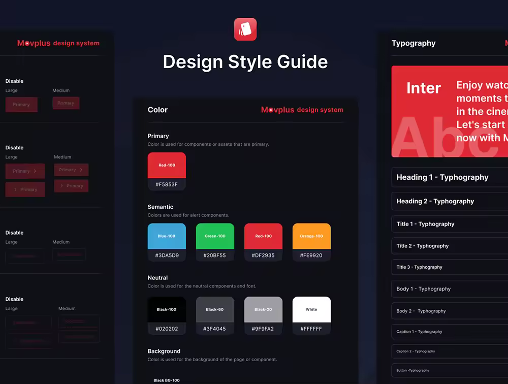Viewport: 508px width, 384px height.
Task: Click the '#3DA5D9' hex code text
Action: (x=167, y=255)
